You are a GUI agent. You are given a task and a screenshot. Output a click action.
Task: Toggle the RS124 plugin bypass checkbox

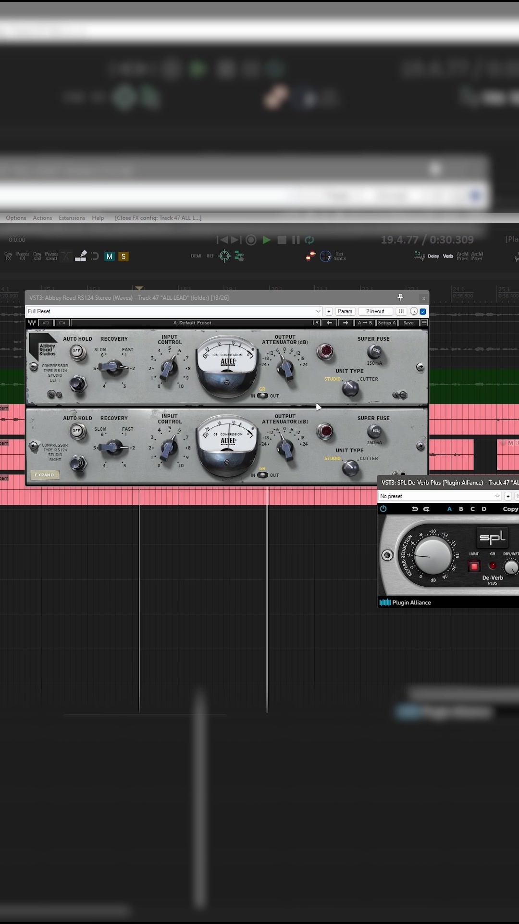[423, 311]
